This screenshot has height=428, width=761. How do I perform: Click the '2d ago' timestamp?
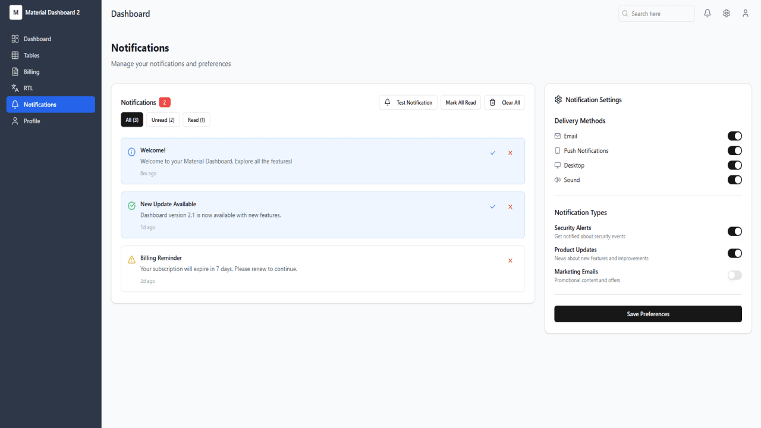point(147,281)
